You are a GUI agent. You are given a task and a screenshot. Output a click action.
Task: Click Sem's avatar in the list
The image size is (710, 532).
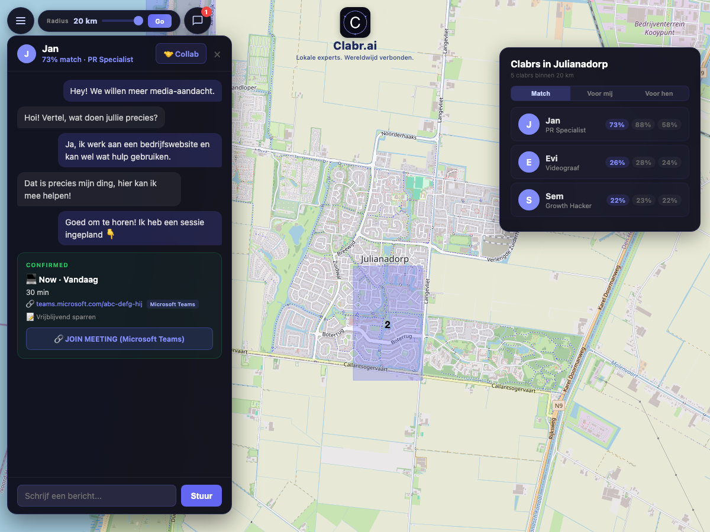528,200
